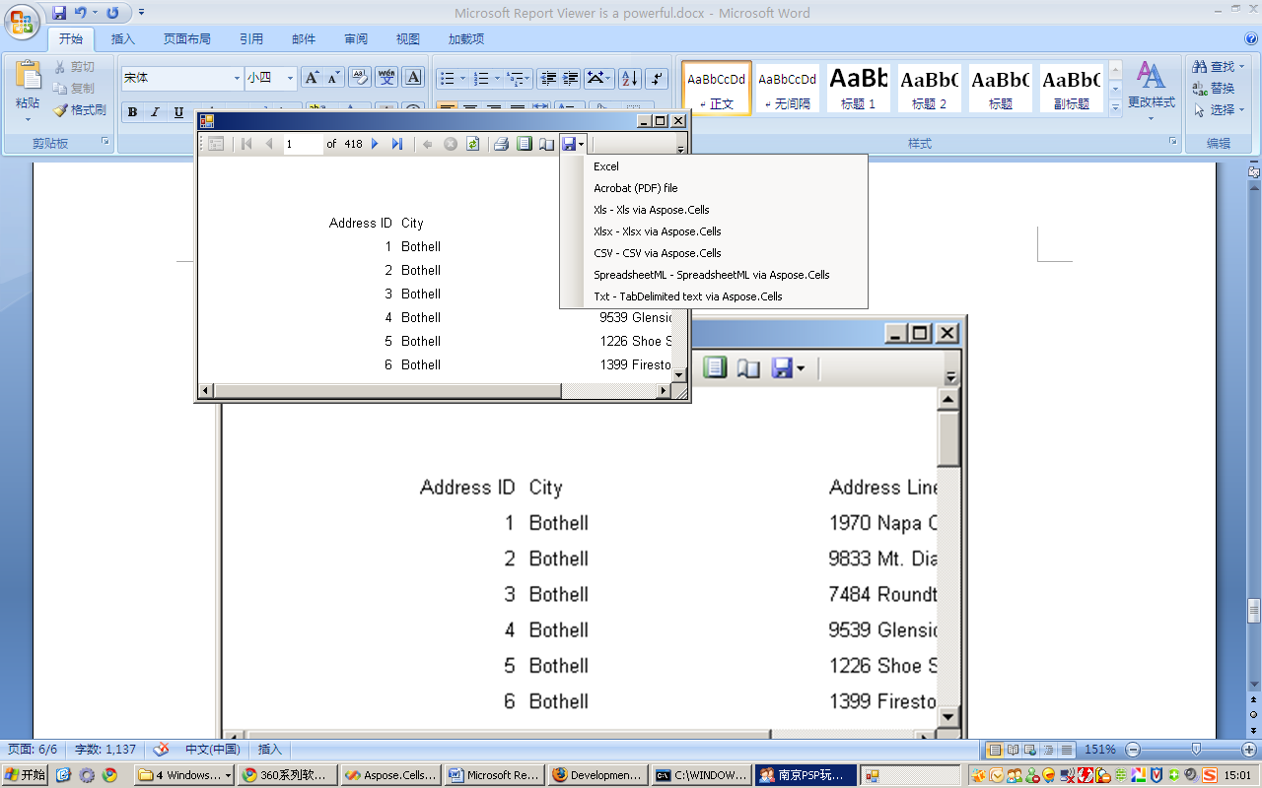This screenshot has height=788, width=1262.
Task: Switch to the 页面布局 ribbon tab
Action: (x=187, y=39)
